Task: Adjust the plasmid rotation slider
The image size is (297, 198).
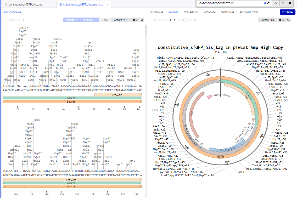Action: [x=185, y=20]
